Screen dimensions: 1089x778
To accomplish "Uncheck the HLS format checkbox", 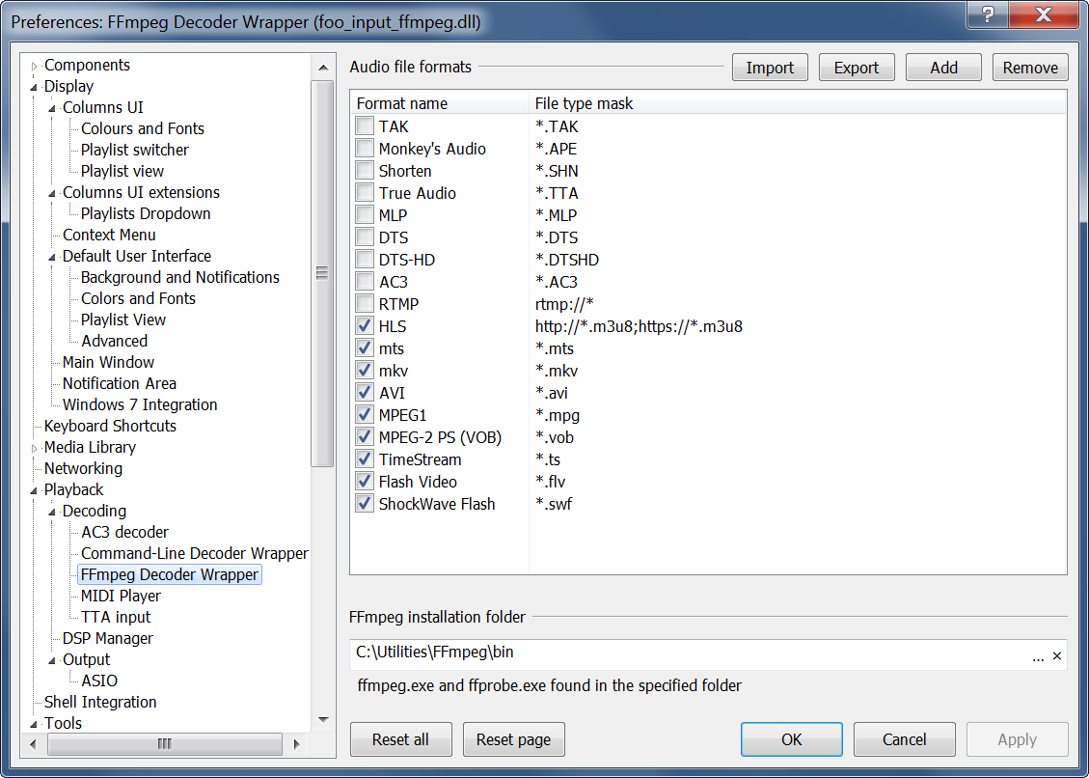I will point(365,326).
